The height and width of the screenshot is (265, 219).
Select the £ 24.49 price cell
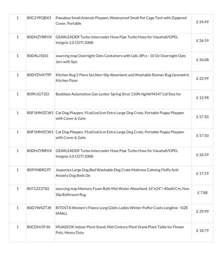click(x=202, y=22)
